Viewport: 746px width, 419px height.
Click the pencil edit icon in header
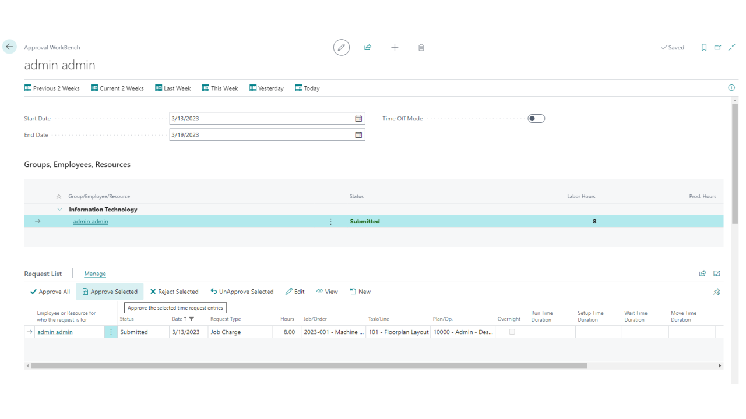[x=342, y=47]
